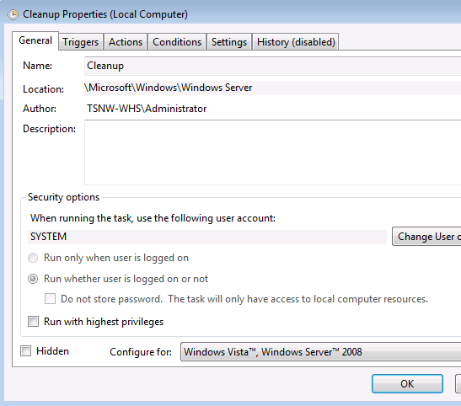Check the Hidden checkbox
This screenshot has height=406, width=461.
pyautogui.click(x=25, y=350)
